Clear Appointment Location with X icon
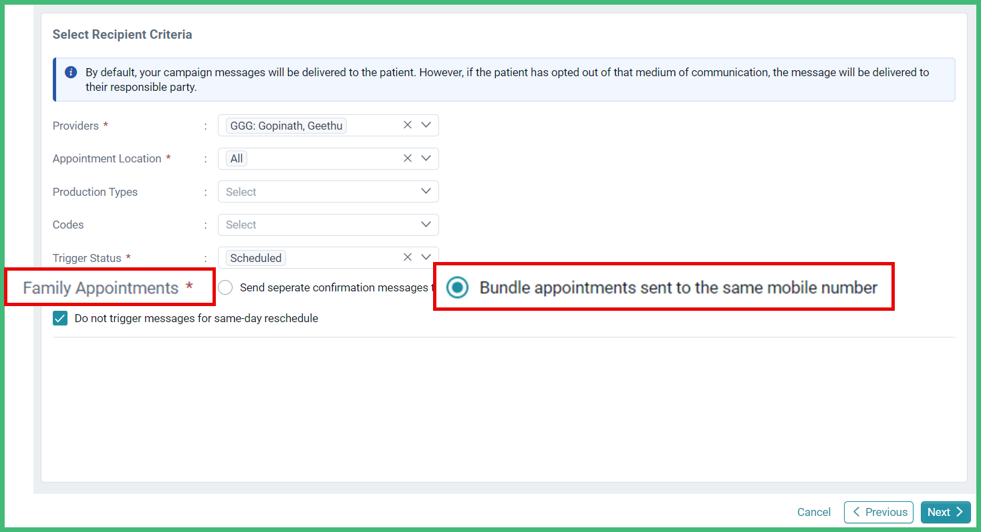 click(408, 158)
